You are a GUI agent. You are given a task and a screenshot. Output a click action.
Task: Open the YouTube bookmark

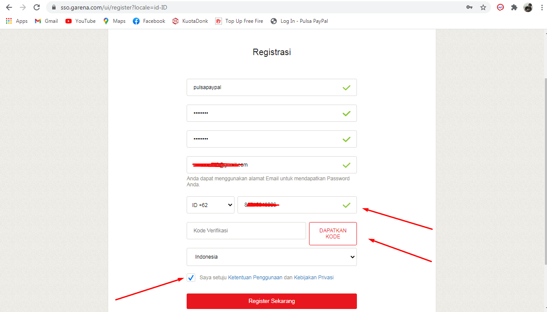tap(81, 21)
